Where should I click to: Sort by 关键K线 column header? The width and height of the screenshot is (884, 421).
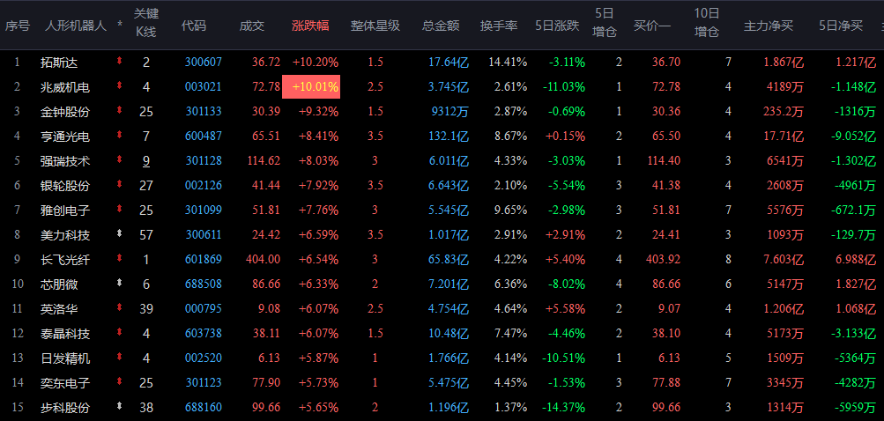click(x=146, y=23)
